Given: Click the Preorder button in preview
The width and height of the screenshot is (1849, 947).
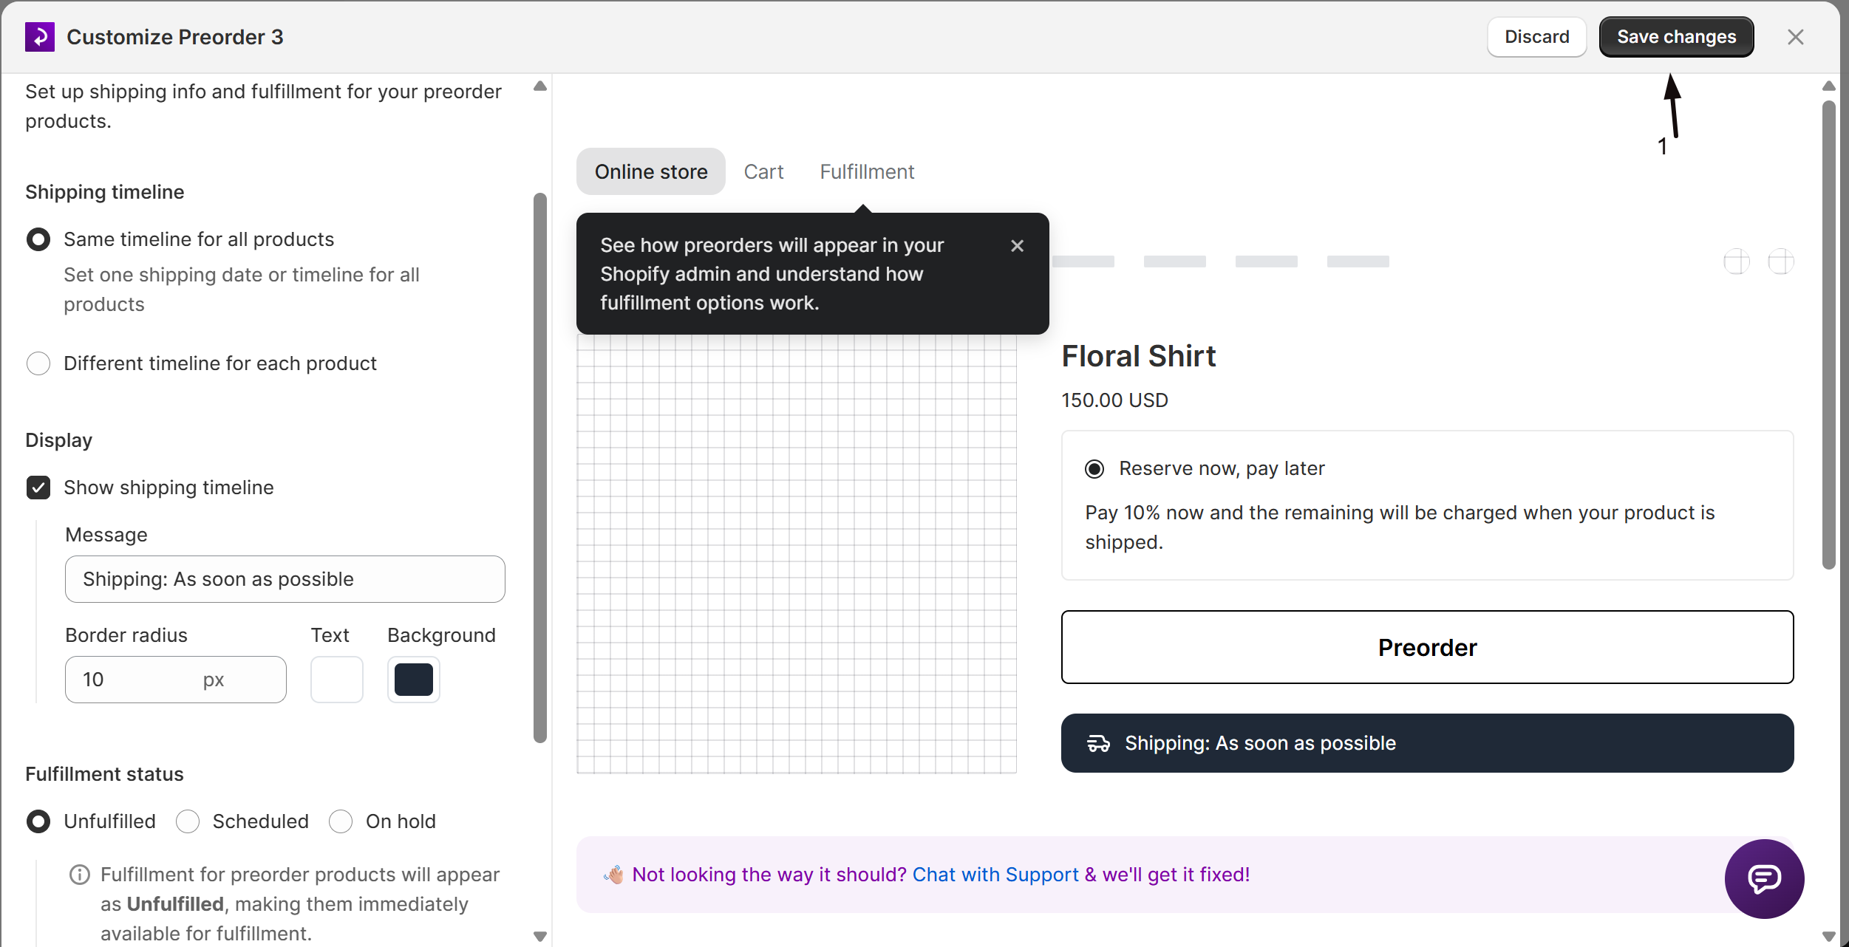Looking at the screenshot, I should [x=1428, y=647].
